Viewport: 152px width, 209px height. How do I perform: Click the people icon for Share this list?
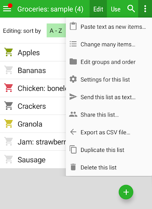pos(73,115)
